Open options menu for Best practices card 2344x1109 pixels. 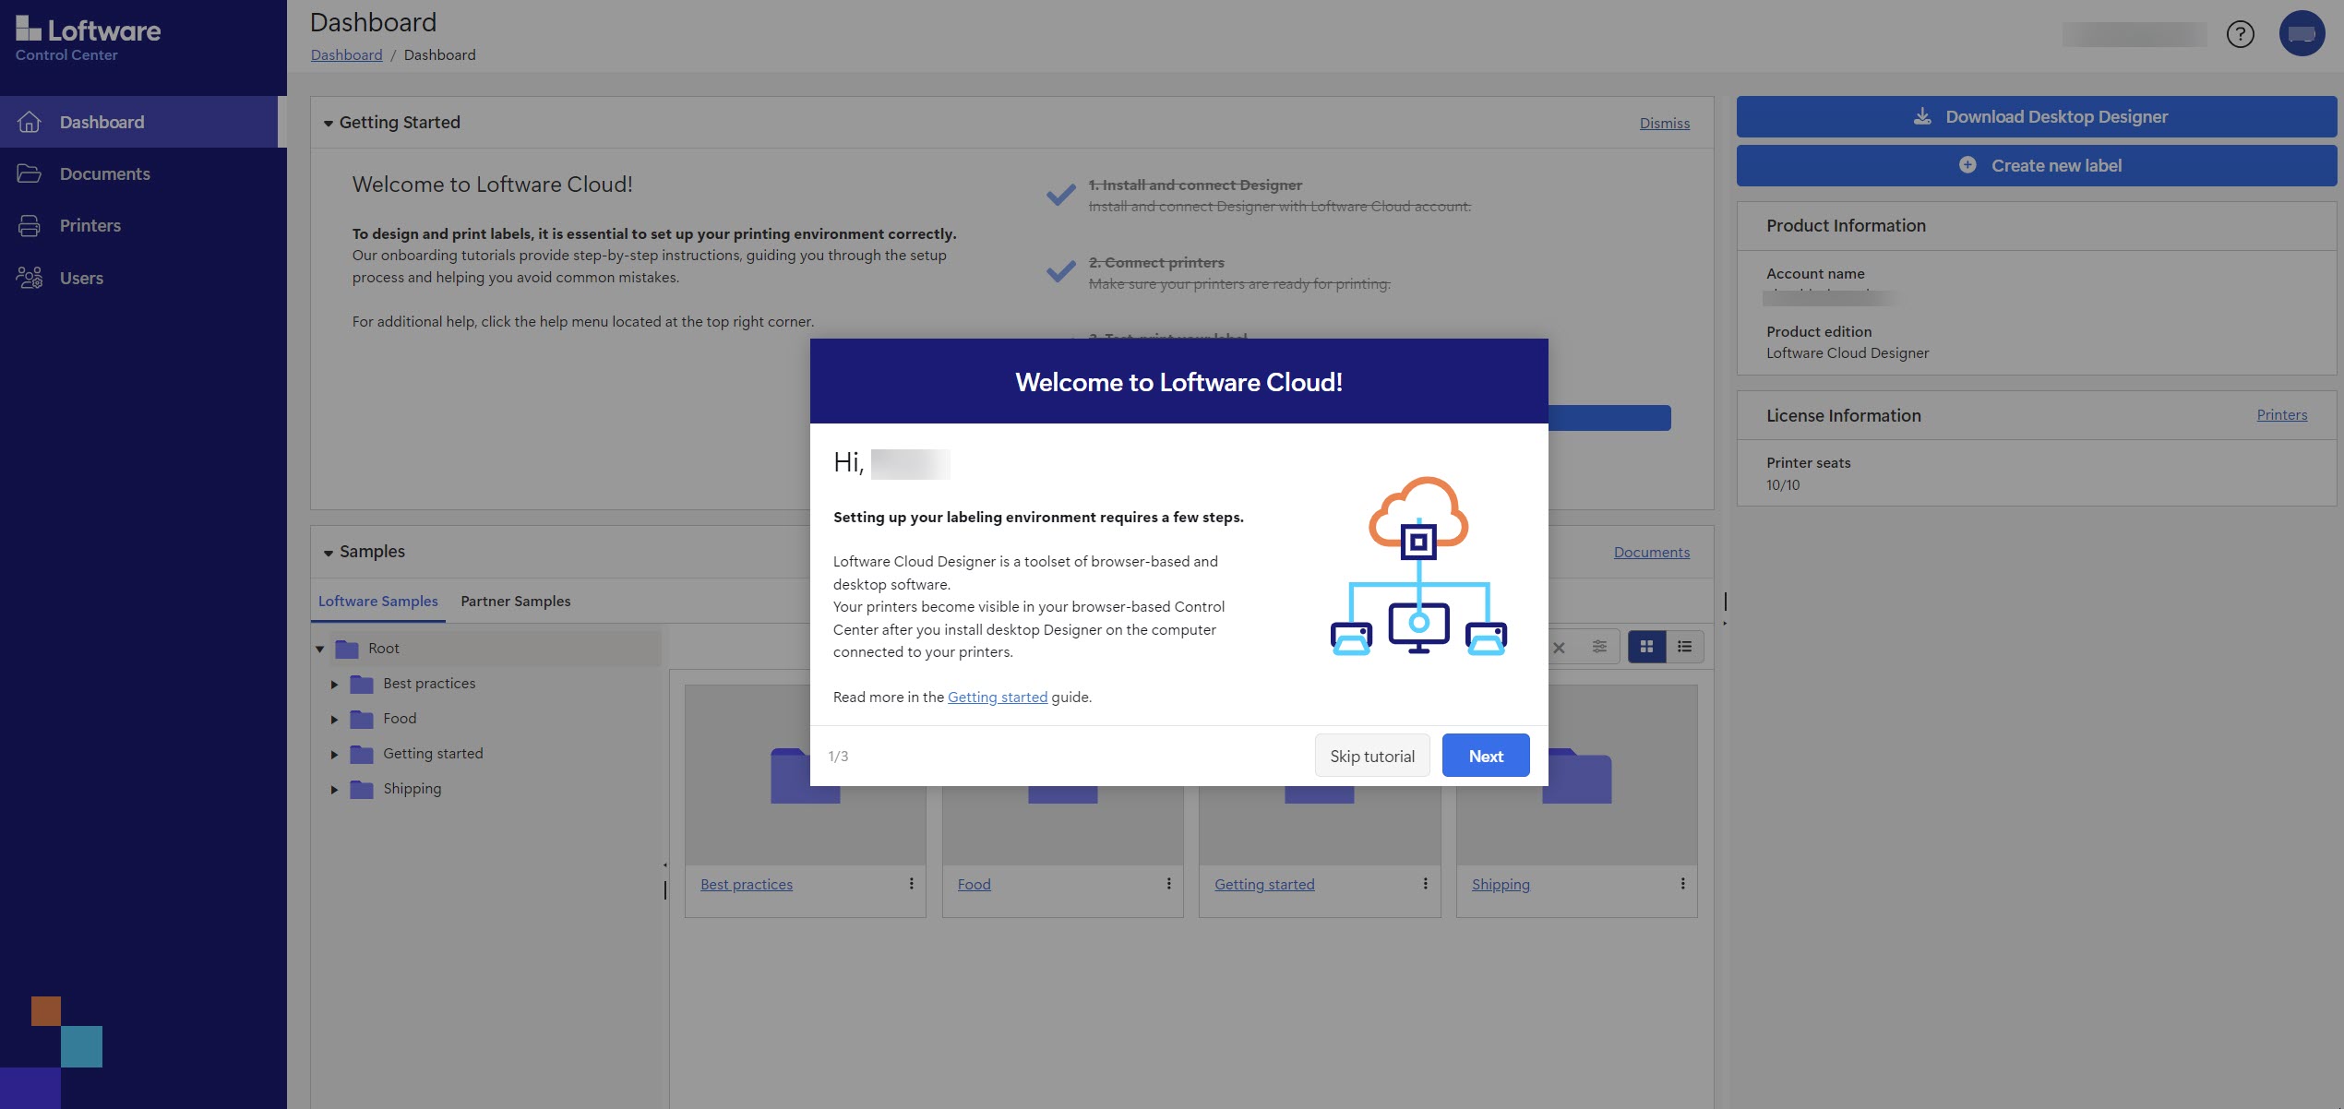(911, 884)
